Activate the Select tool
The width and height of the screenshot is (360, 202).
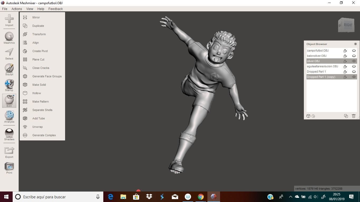(9, 54)
